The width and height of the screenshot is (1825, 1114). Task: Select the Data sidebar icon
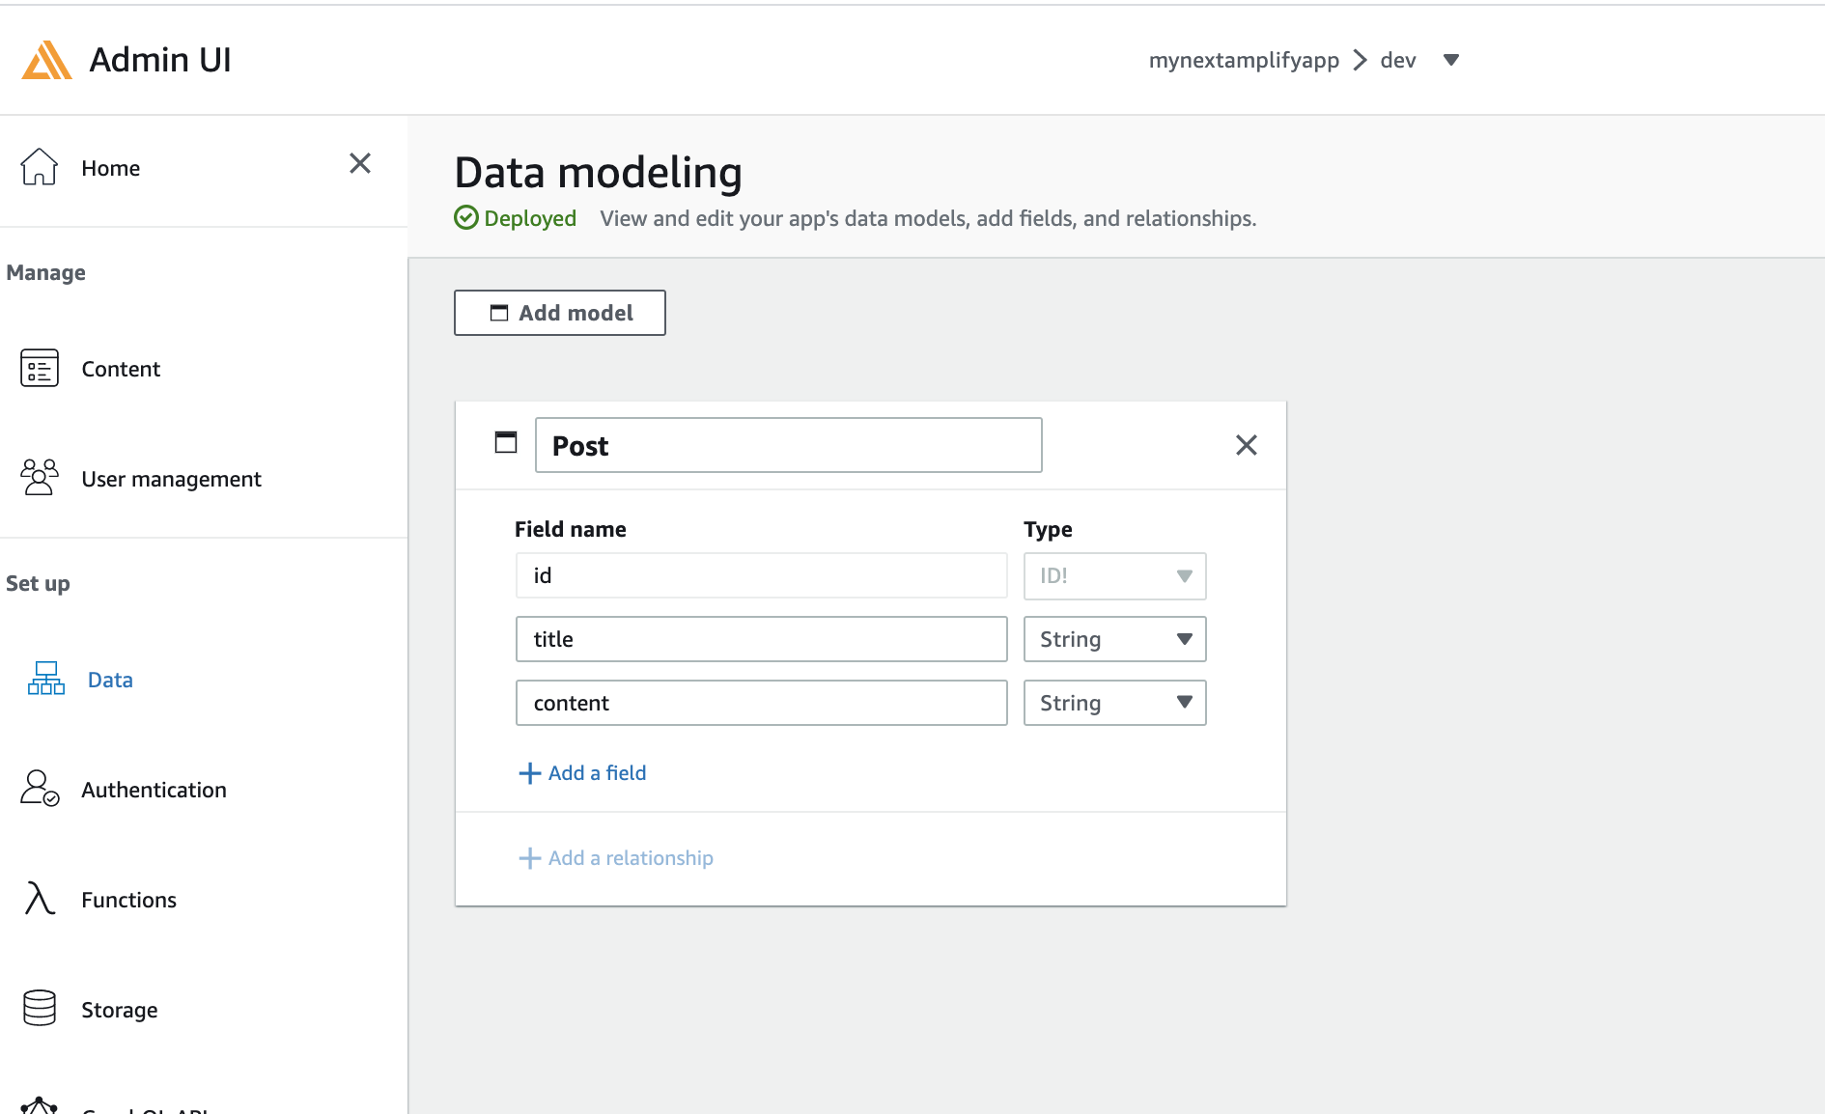(x=44, y=679)
